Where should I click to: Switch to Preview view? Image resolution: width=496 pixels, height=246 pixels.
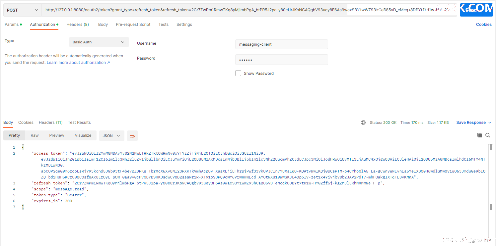pos(57,135)
